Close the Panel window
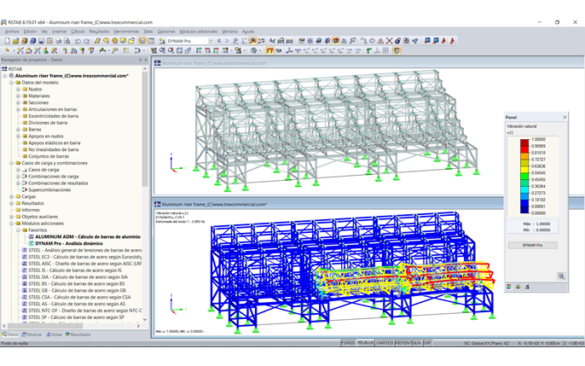Viewport: 585px width, 366px height. tap(565, 118)
